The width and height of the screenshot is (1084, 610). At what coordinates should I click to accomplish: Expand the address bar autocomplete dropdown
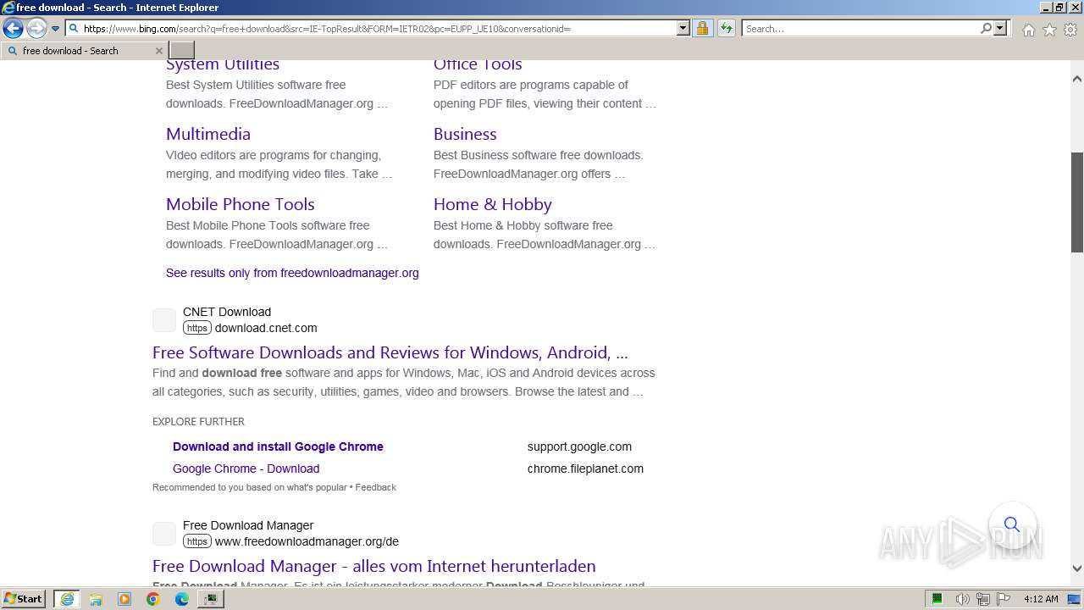[683, 29]
